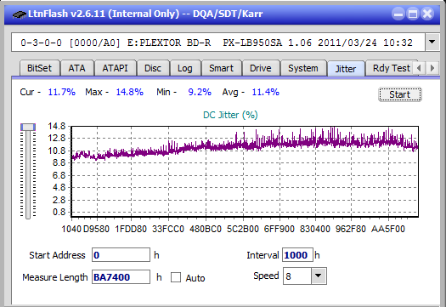The image size is (446, 307).
Task: Close the LtnFlash window
Action: 427,14
